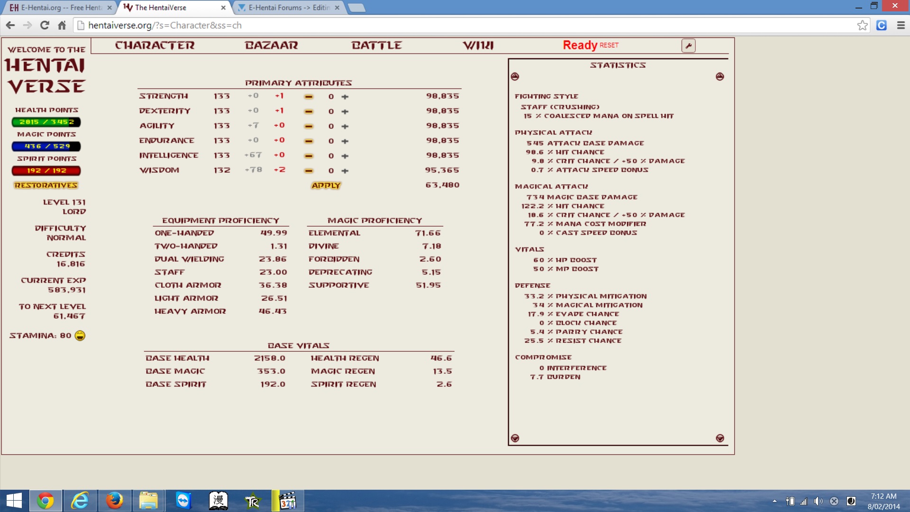Click the Elemental magic proficiency row
The width and height of the screenshot is (910, 512).
[374, 233]
